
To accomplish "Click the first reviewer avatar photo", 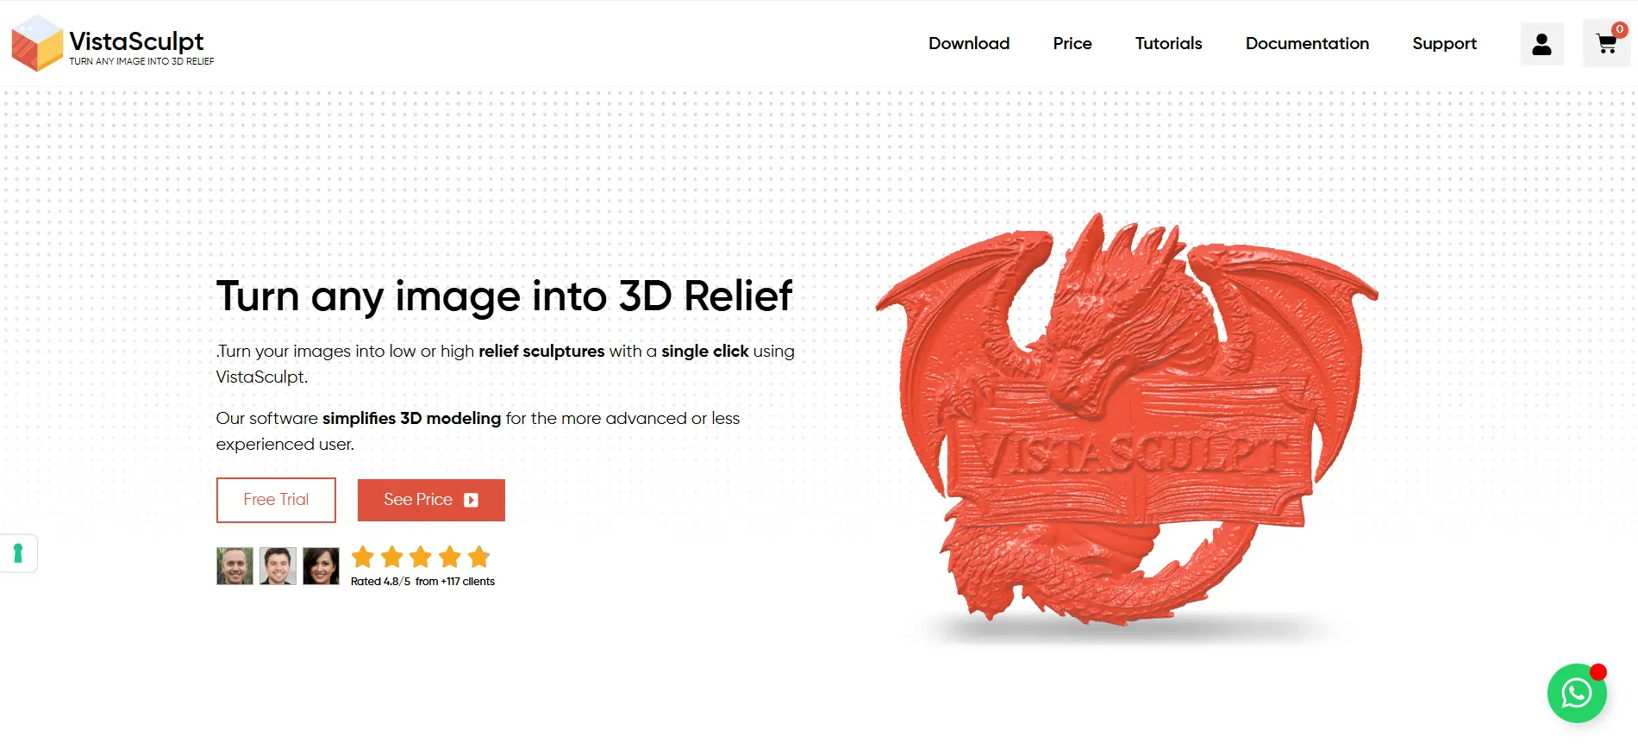I will coord(234,566).
